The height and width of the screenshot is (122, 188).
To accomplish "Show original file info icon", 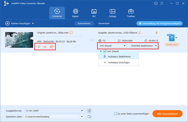I will pos(71,33).
